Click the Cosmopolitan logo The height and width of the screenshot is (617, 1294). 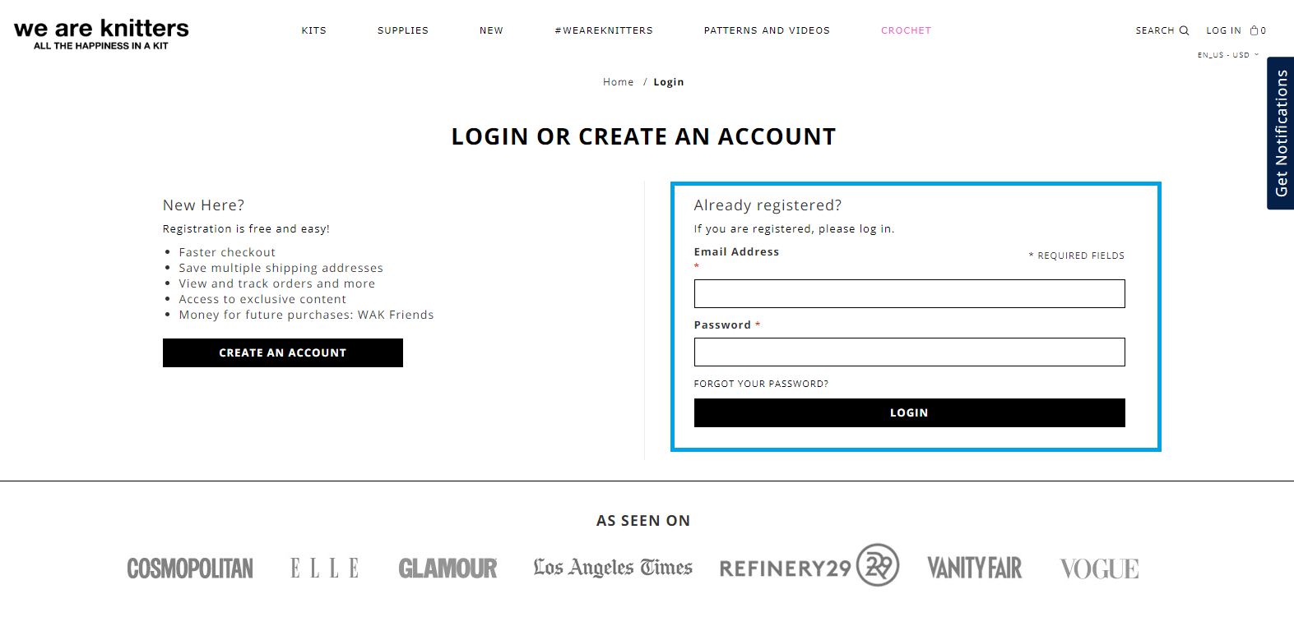[x=190, y=569]
